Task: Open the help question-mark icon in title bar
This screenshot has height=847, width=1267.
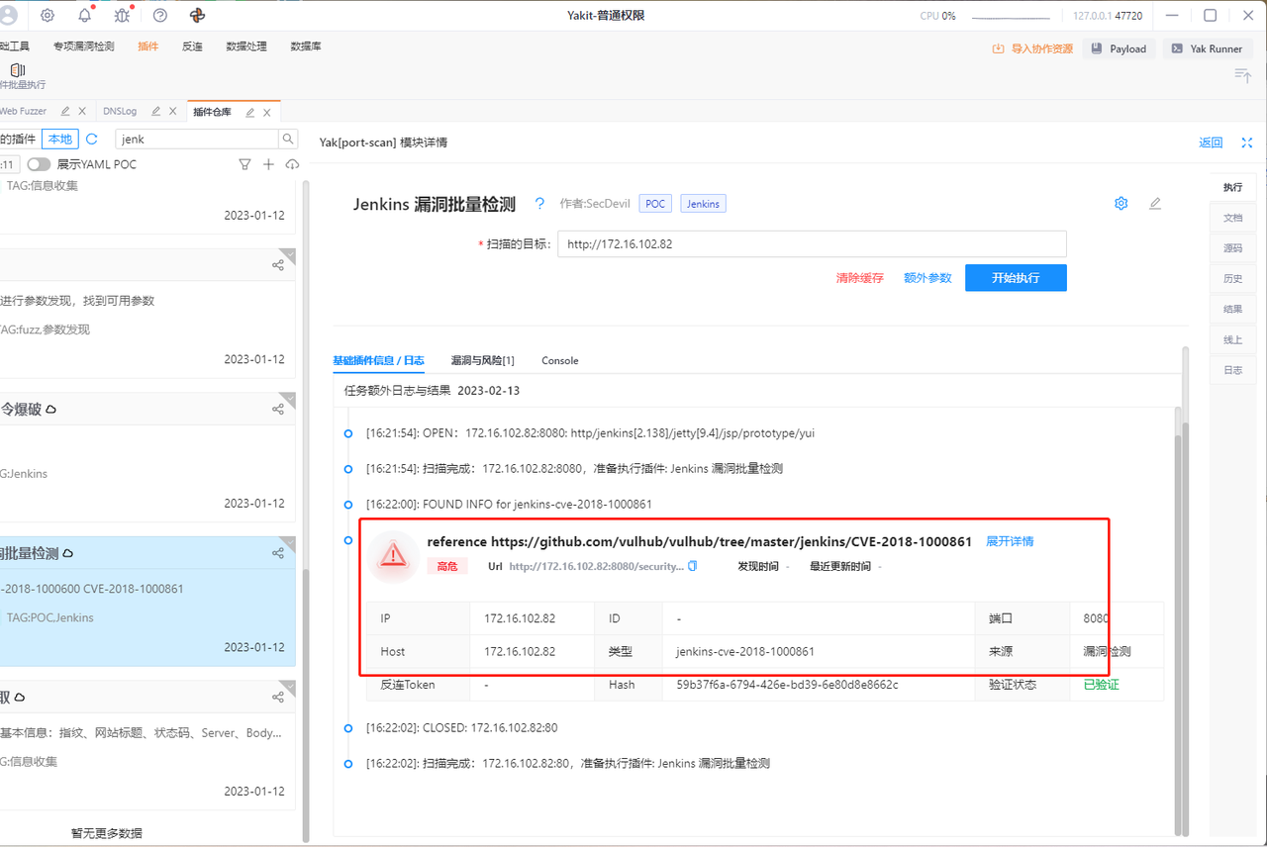Action: pyautogui.click(x=160, y=15)
